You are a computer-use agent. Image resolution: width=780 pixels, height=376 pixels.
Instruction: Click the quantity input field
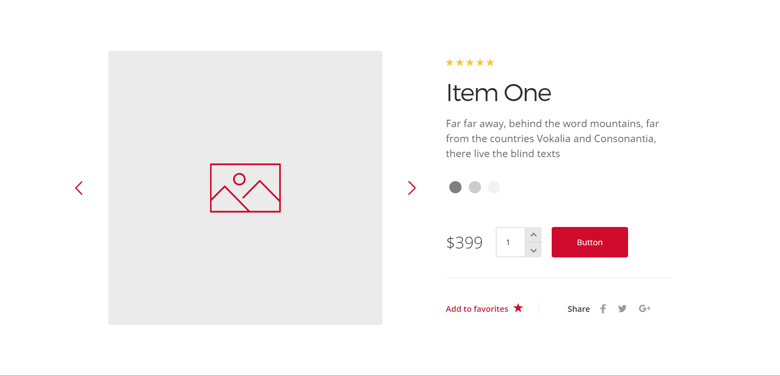pyautogui.click(x=510, y=242)
